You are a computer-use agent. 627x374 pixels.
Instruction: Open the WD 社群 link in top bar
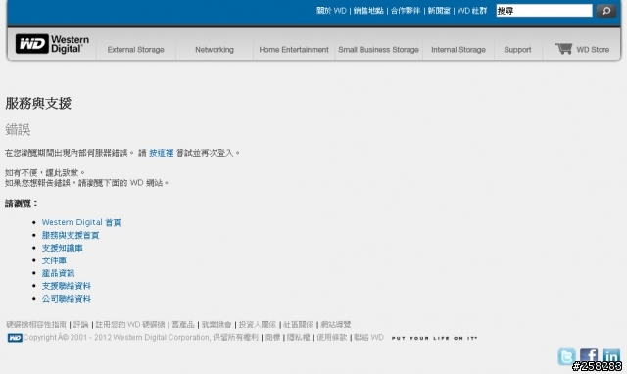click(472, 11)
